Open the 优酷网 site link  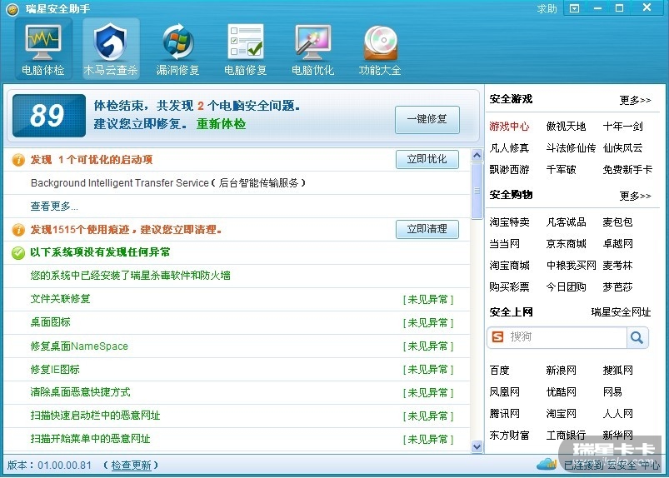tap(561, 392)
